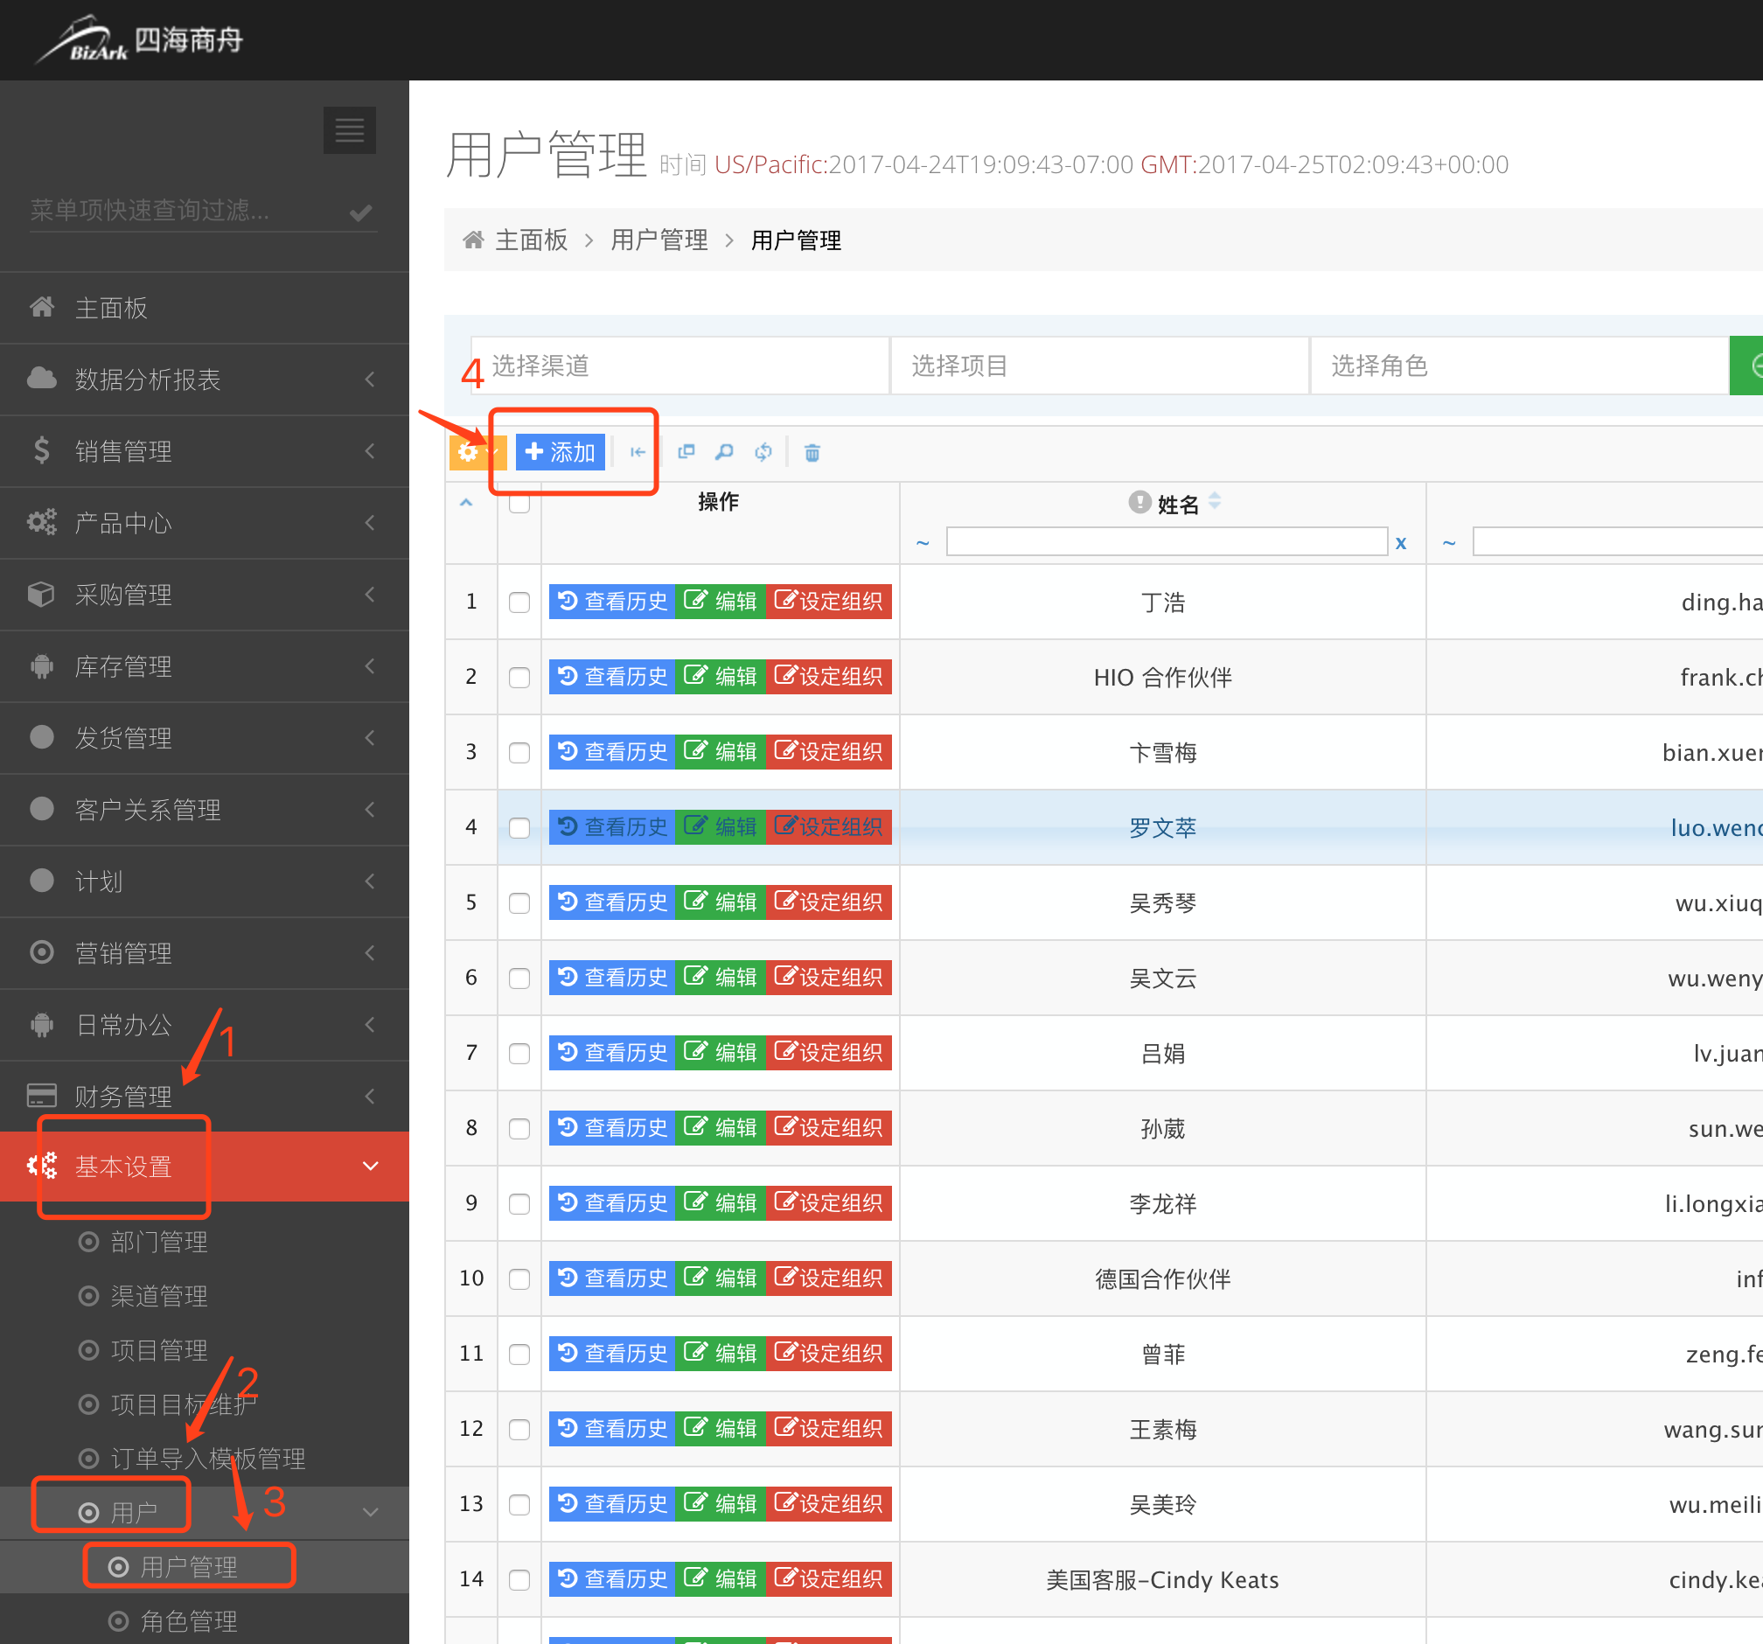The width and height of the screenshot is (1763, 1644).
Task: Click 设定组织 for 德国合作伙伴
Action: coord(828,1278)
